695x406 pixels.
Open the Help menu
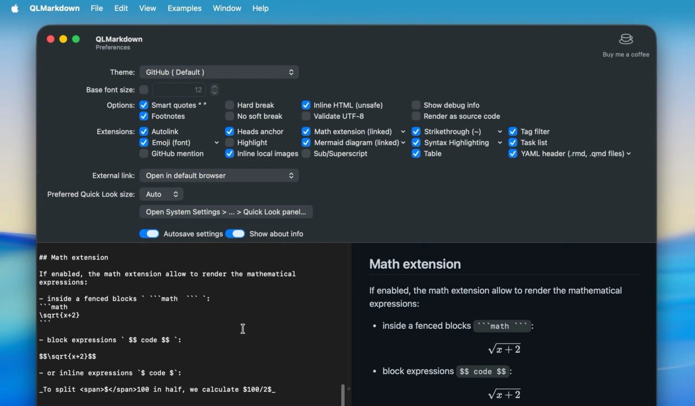coord(260,8)
